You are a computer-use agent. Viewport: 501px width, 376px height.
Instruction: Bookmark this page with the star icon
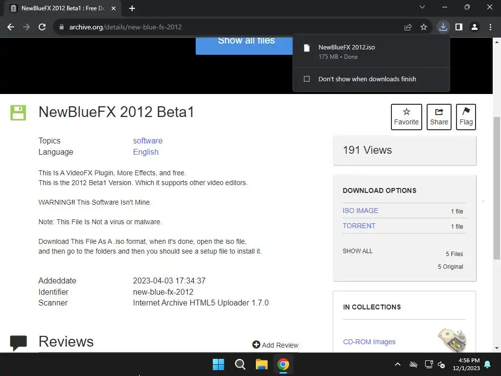(x=424, y=27)
